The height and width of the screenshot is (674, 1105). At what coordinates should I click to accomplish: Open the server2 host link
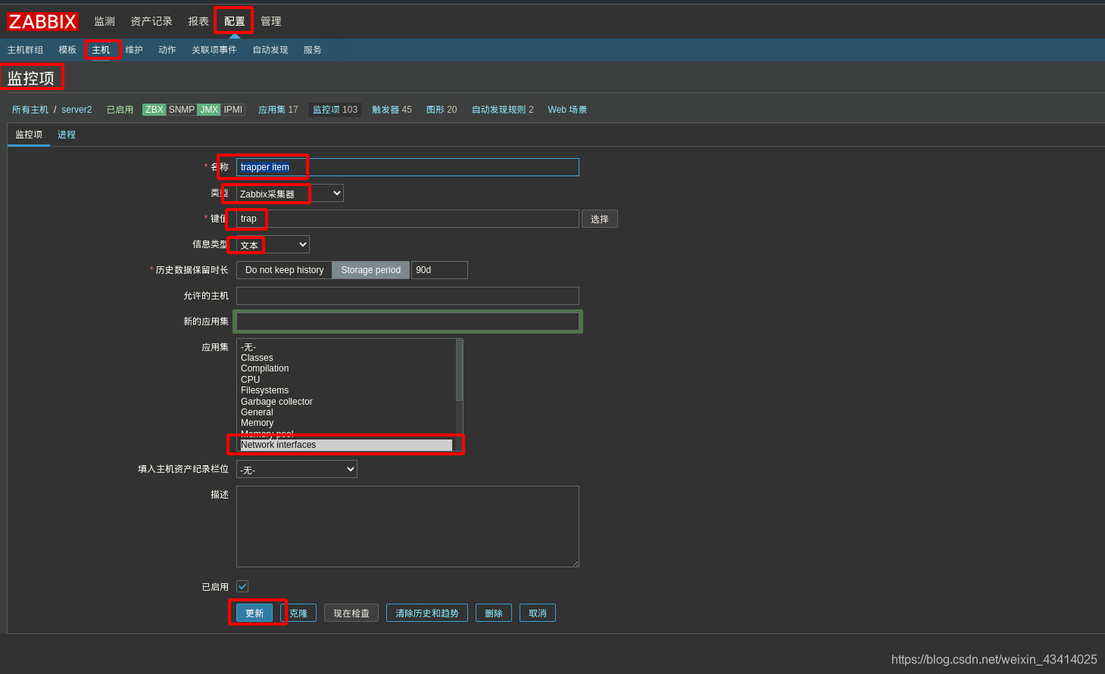[x=76, y=110]
